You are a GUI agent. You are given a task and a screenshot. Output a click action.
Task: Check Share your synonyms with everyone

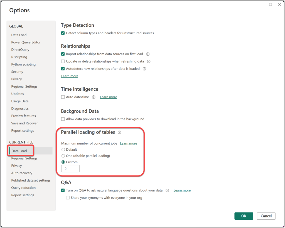coord(68,197)
